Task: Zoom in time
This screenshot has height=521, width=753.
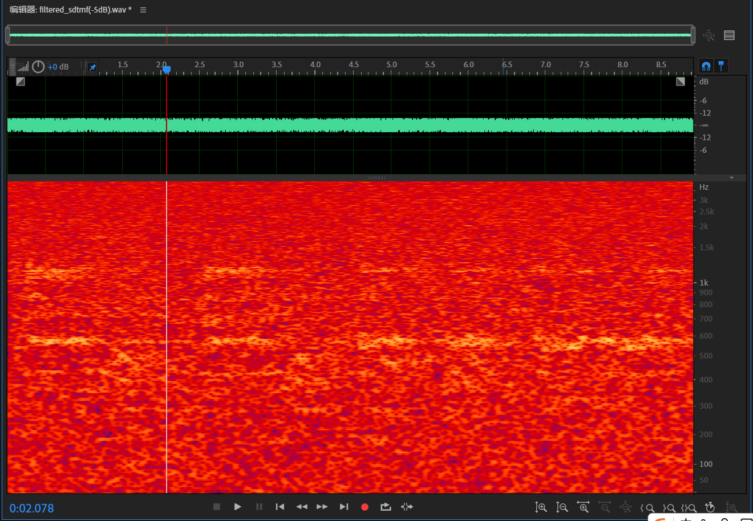Action: pyautogui.click(x=583, y=507)
